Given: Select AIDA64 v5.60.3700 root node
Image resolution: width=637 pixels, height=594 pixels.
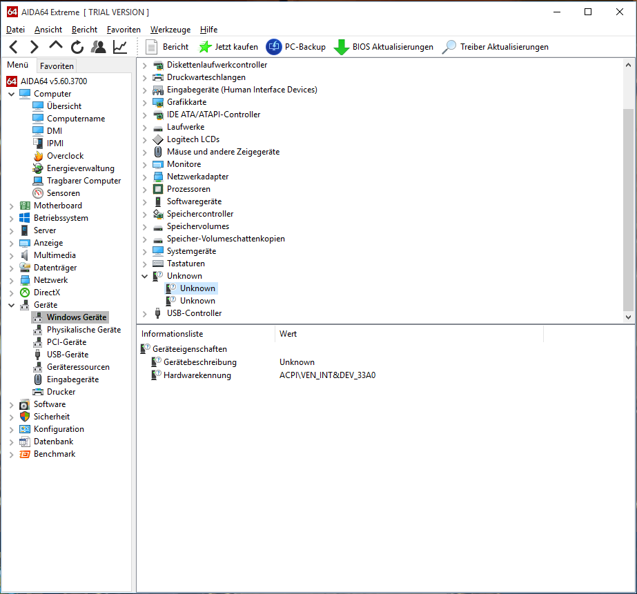Looking at the screenshot, I should pos(47,81).
